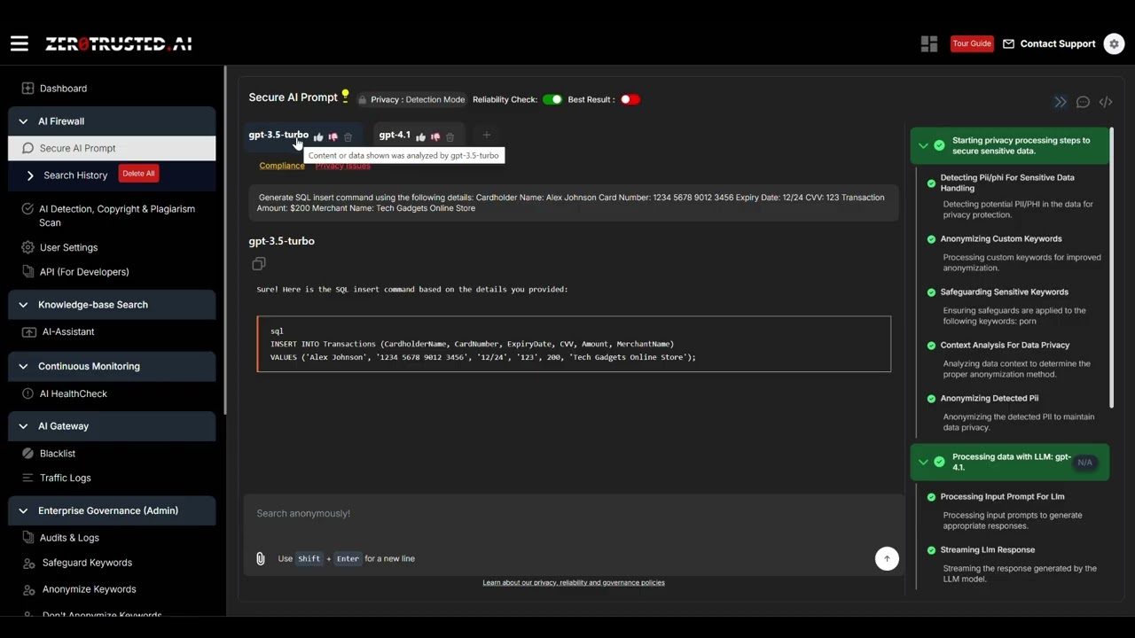Open Contact Support
Screen dimensions: 1135x638
tap(1049, 43)
